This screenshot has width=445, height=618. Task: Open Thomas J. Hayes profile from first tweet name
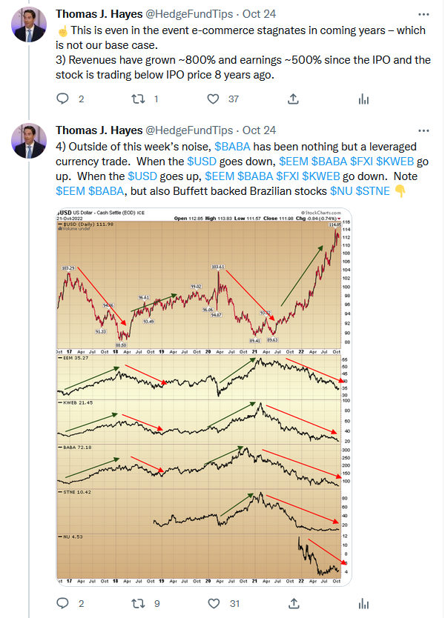point(99,14)
